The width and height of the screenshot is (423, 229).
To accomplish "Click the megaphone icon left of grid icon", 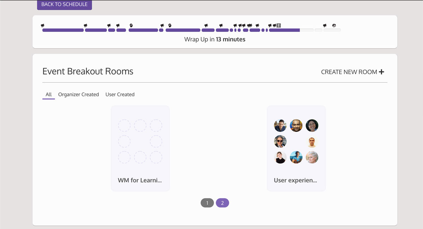I will pyautogui.click(x=274, y=25).
